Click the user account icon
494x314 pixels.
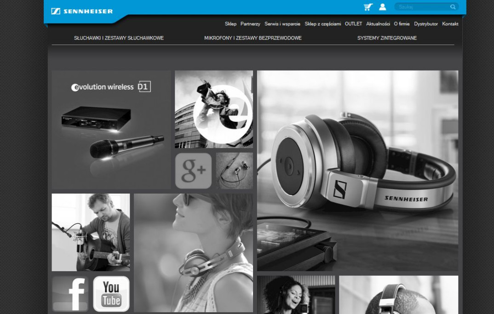coord(382,7)
